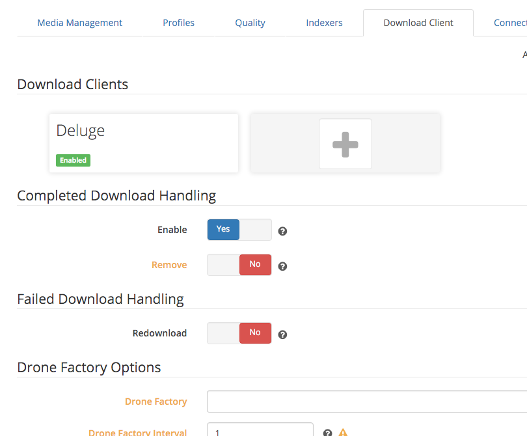Viewport: 527px width, 436px height.
Task: Click the green Enabled badge on Deluge
Action: coord(73,160)
